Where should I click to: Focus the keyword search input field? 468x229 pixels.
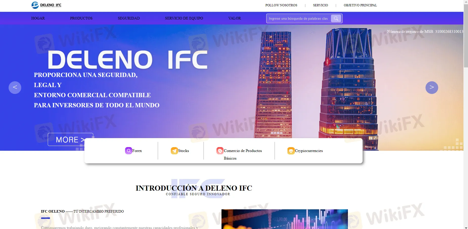pos(299,18)
